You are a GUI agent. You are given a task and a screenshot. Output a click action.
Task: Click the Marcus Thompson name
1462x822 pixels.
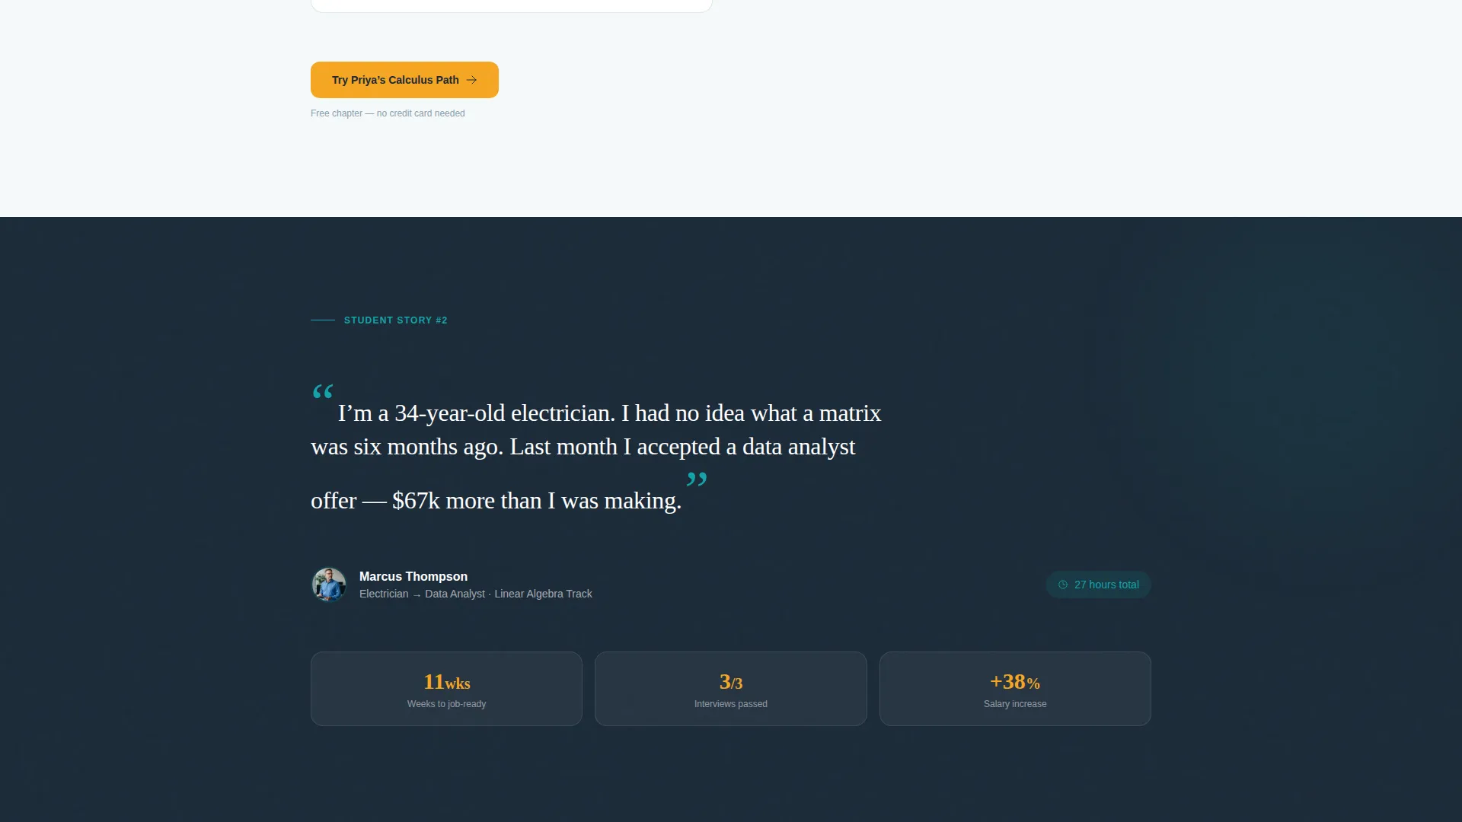click(413, 576)
